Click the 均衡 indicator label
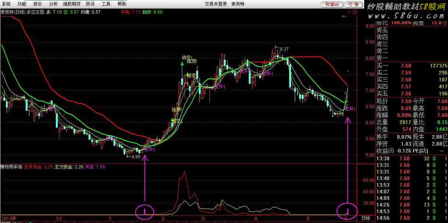Image resolution: width=448 pixels, height=223 pixels. pyautogui.click(x=85, y=12)
